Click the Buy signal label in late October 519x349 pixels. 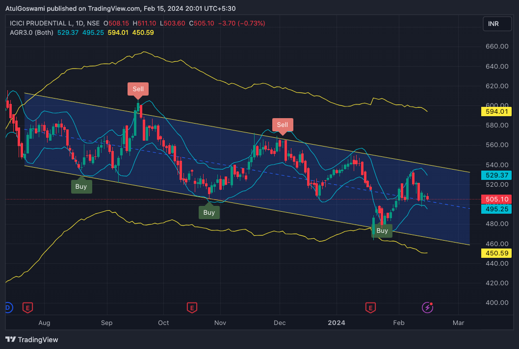[x=209, y=212]
